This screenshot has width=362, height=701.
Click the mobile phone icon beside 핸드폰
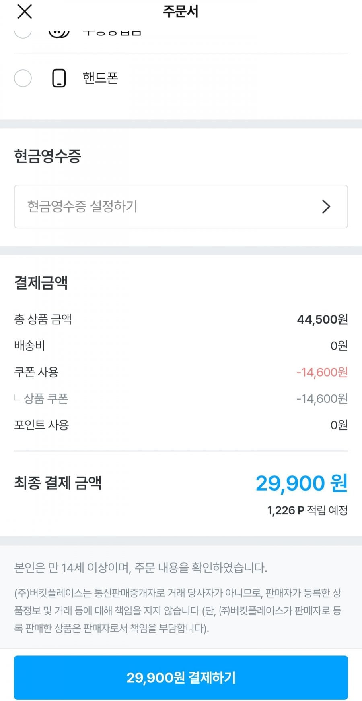[59, 78]
